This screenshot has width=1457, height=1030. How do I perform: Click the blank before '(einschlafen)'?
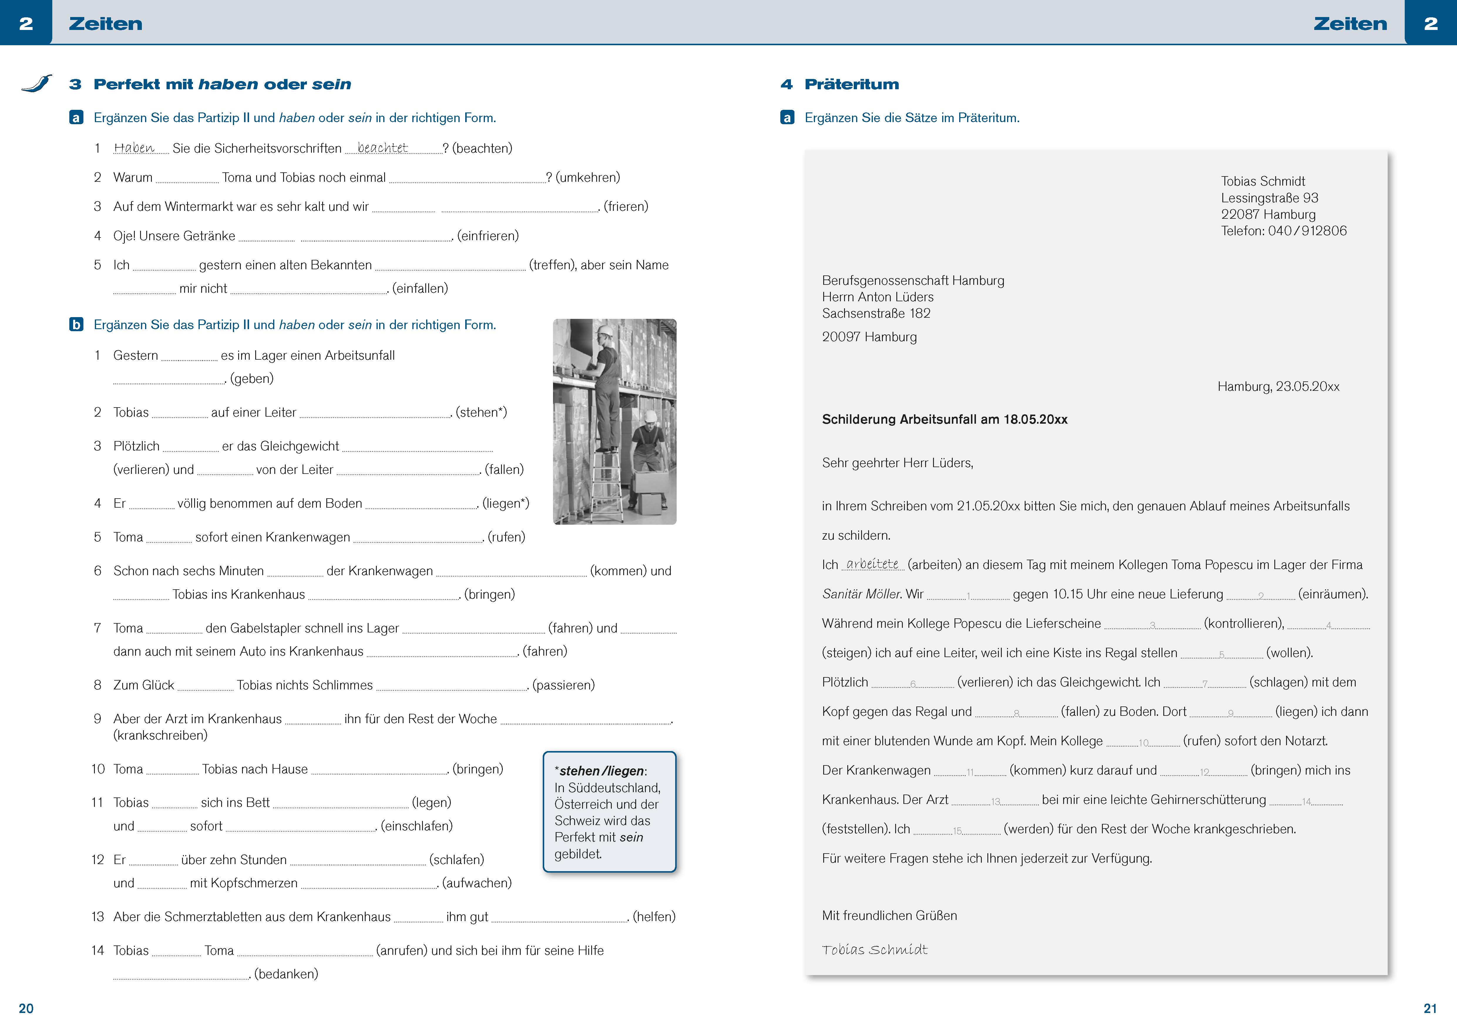pos(301,827)
